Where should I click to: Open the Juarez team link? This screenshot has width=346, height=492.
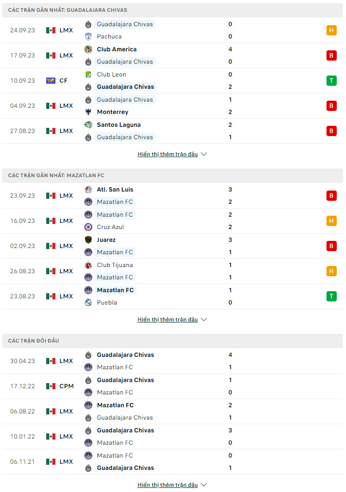pyautogui.click(x=106, y=240)
